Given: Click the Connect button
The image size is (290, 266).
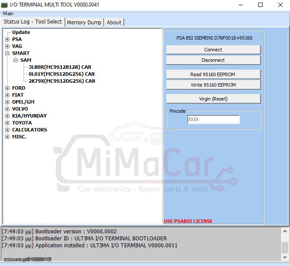Looking at the screenshot, I should pyautogui.click(x=213, y=50).
